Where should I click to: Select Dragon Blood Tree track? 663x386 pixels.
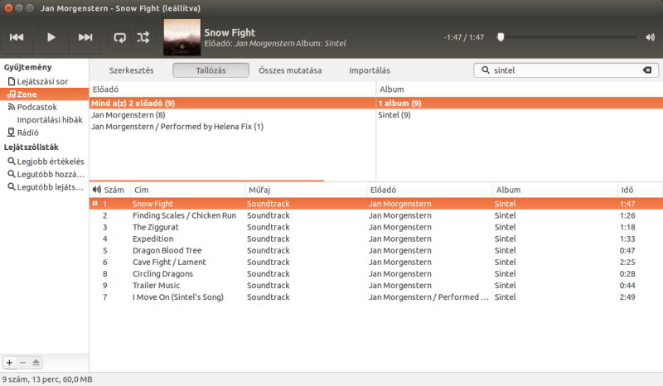376,250
